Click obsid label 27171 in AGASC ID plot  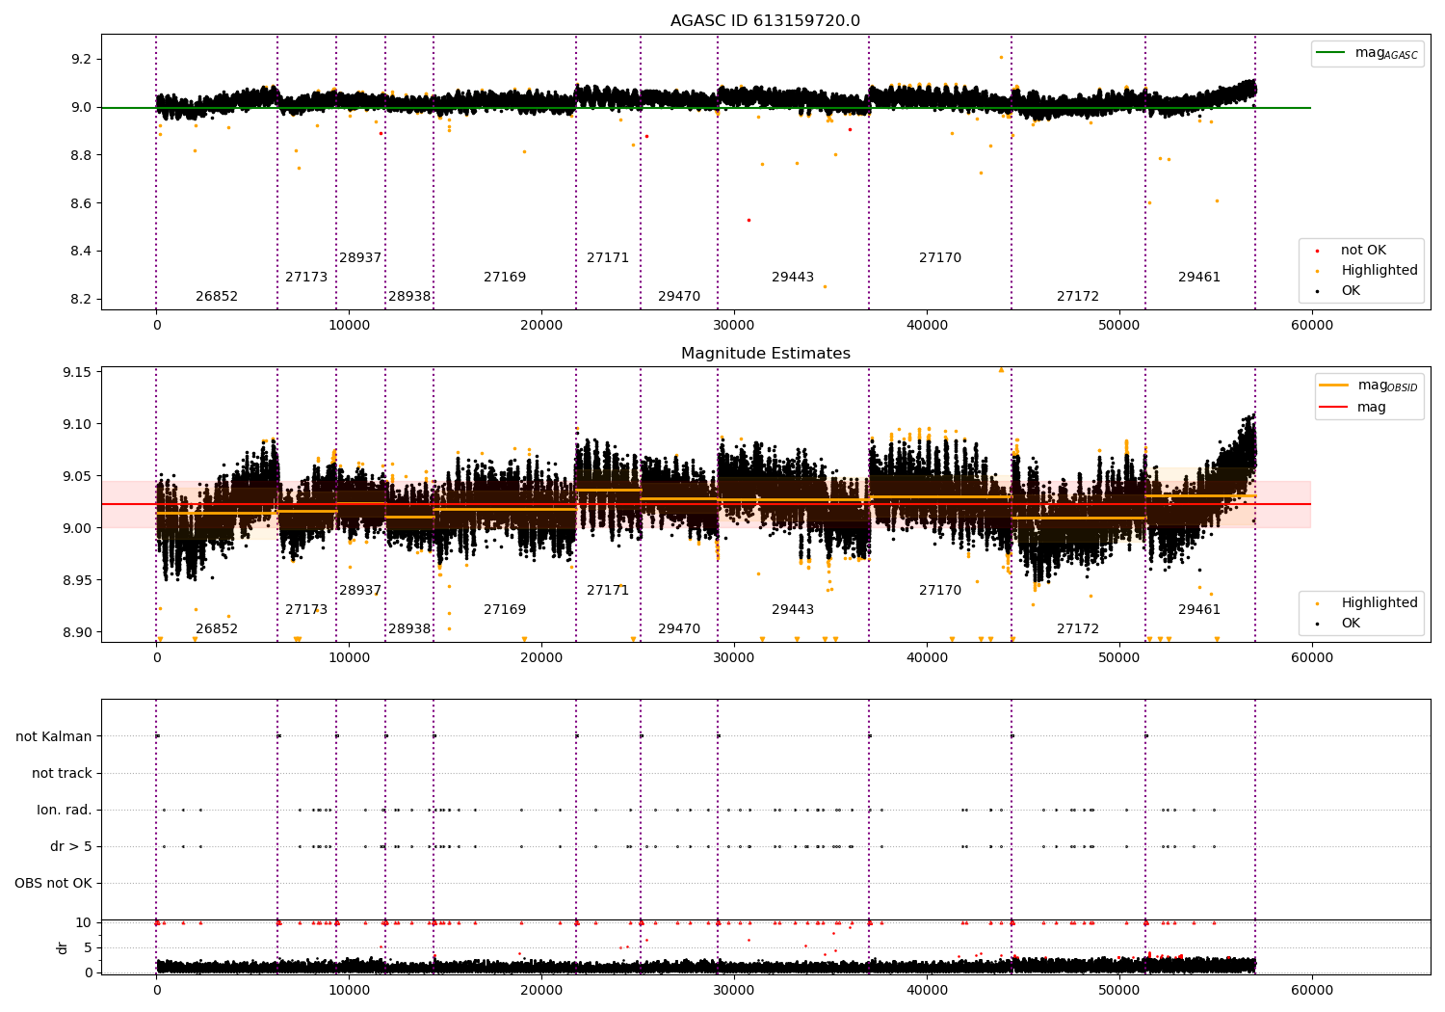click(608, 258)
